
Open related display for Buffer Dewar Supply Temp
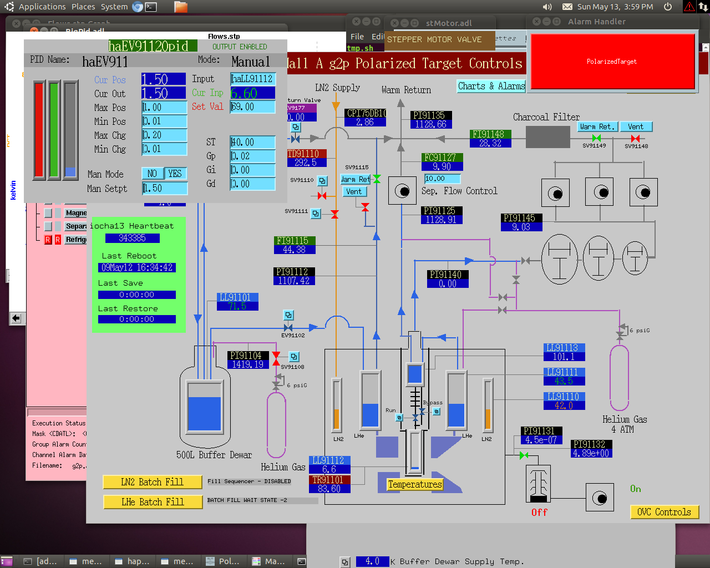coord(345,562)
